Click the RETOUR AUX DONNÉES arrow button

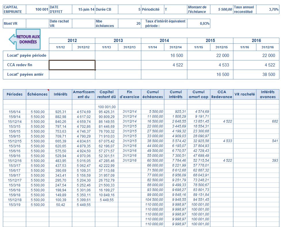click(25, 39)
